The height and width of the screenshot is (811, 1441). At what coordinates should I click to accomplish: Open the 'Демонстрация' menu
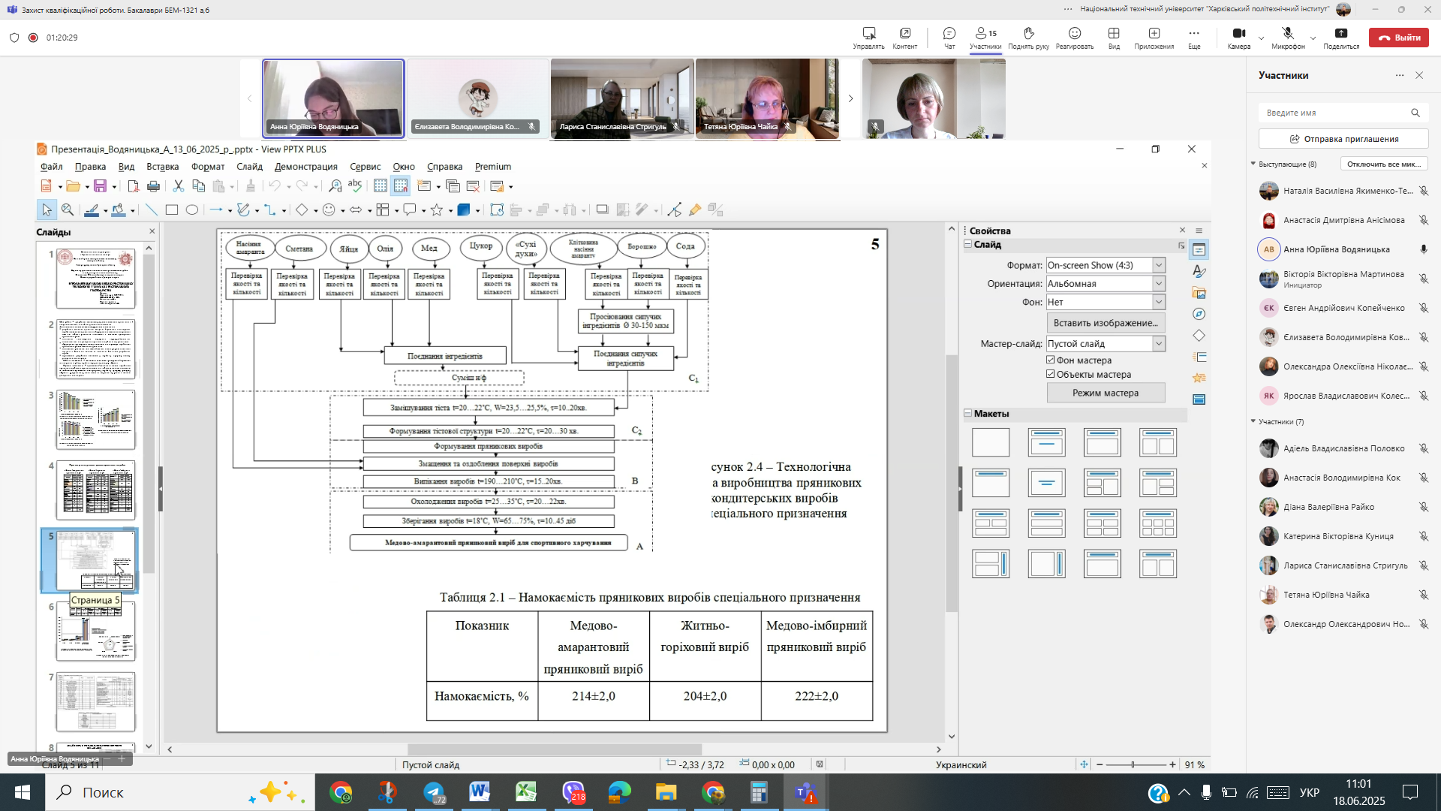[x=305, y=167]
